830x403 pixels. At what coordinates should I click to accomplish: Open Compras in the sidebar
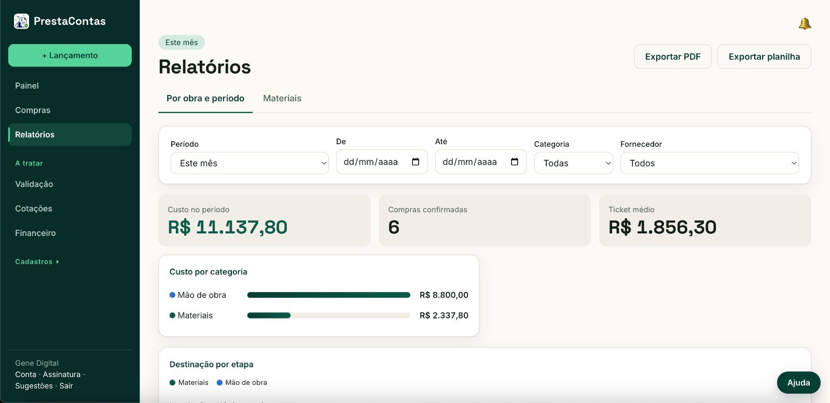[x=70, y=110]
